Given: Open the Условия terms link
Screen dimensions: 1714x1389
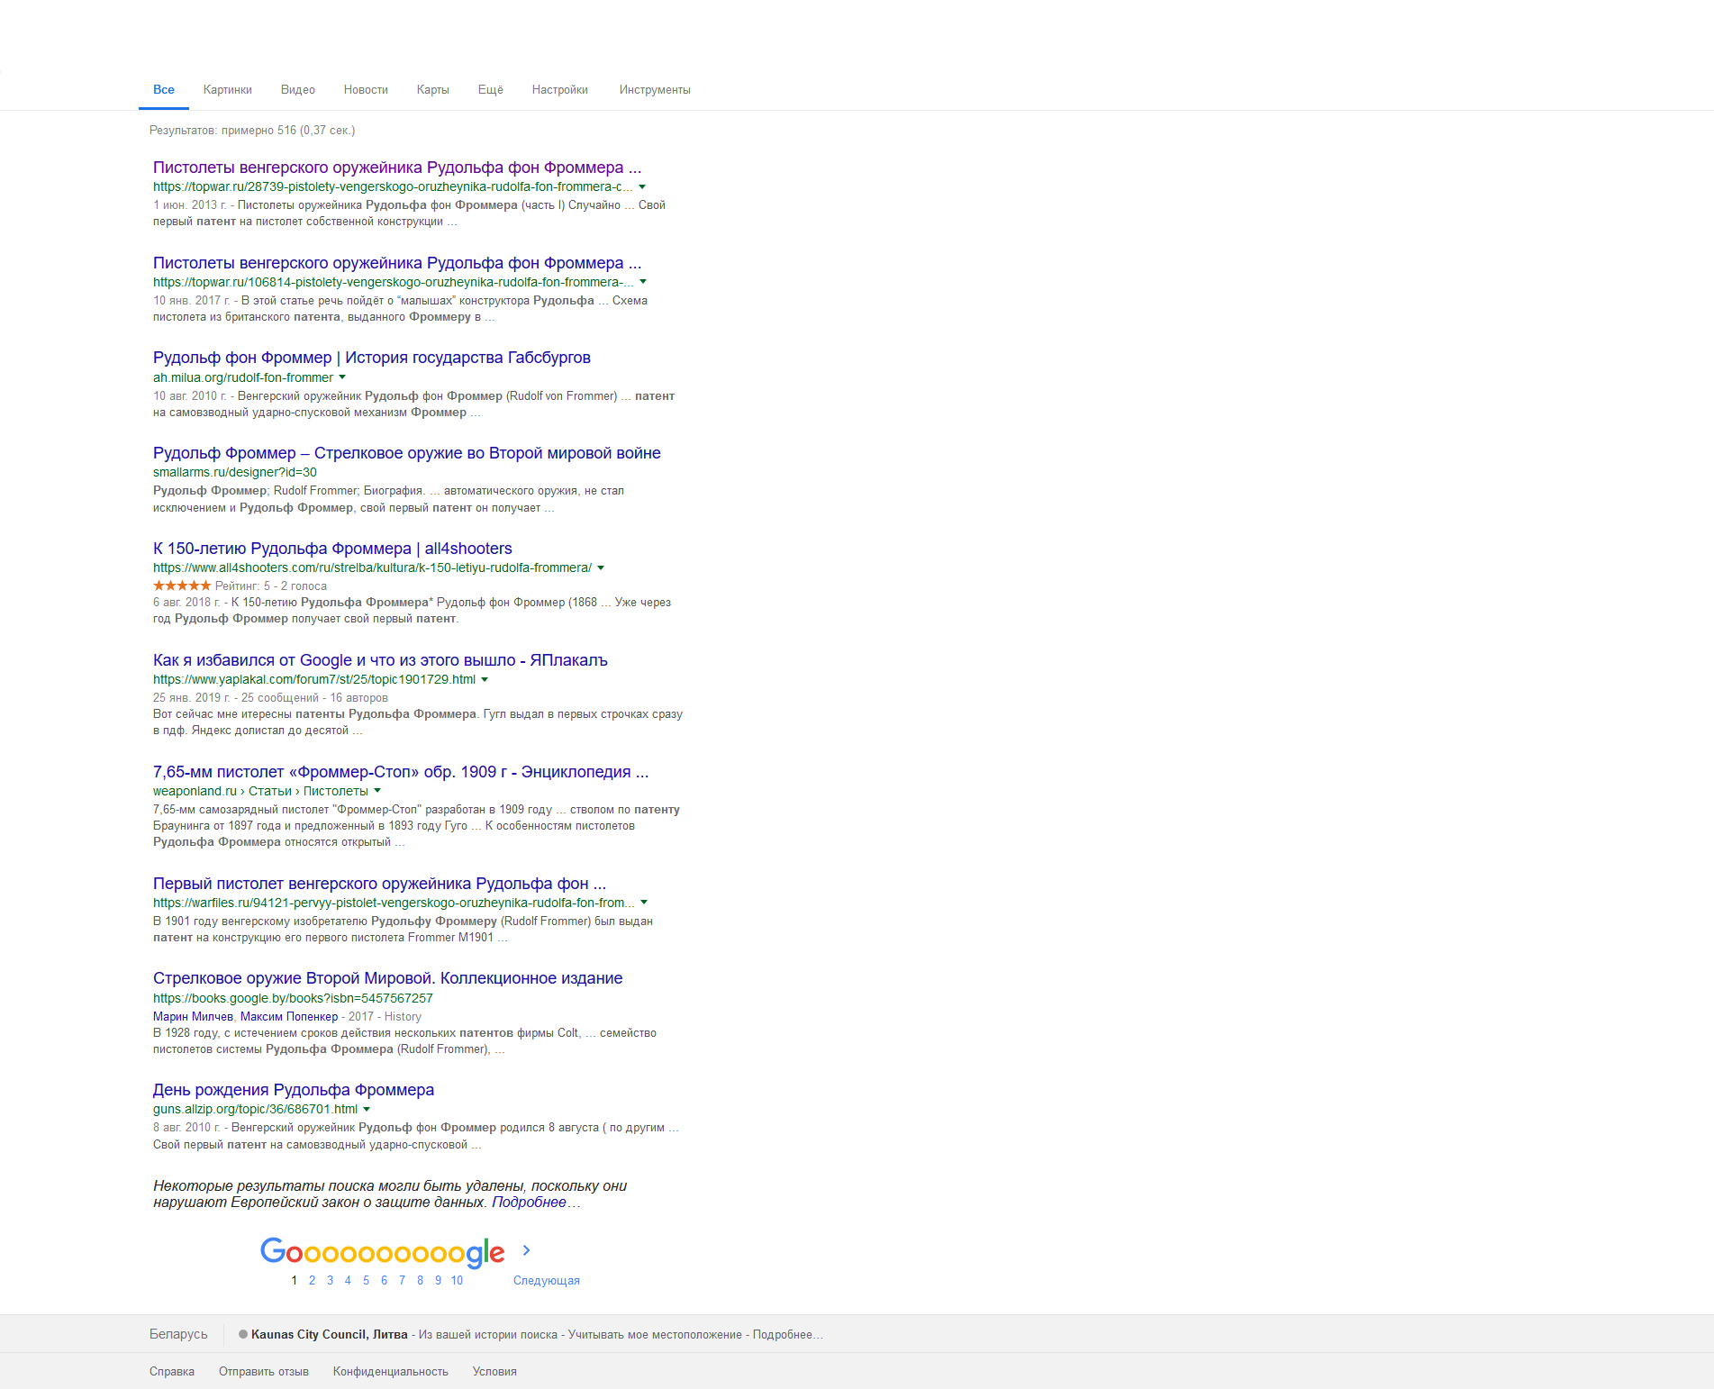Looking at the screenshot, I should (494, 1372).
